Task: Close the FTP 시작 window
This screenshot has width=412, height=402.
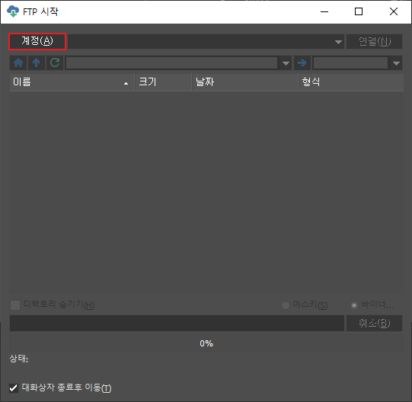Action: (x=394, y=11)
